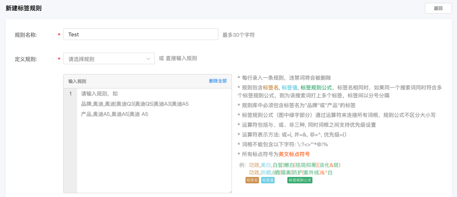Click the 规则名称 field containing Test
The width and height of the screenshot is (457, 197).
[x=140, y=34]
